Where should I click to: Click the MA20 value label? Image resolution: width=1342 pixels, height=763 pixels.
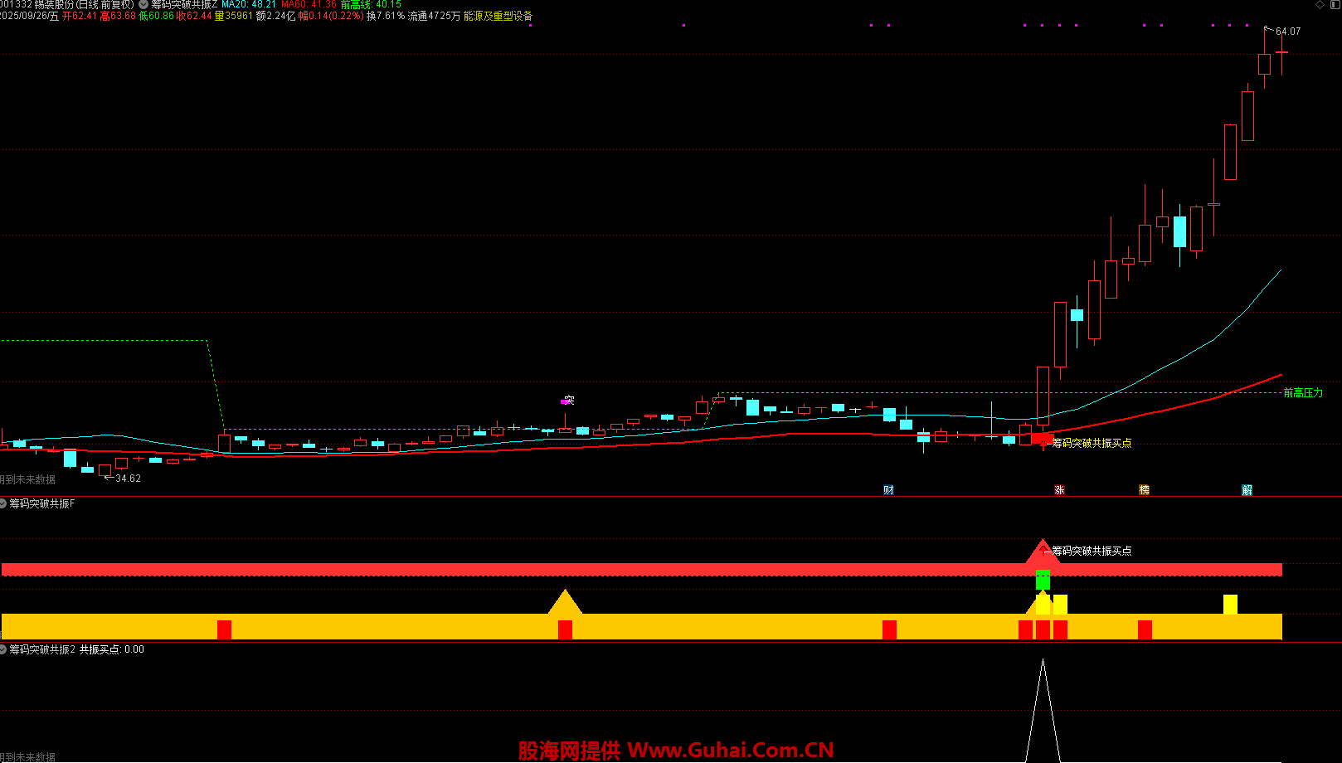pos(249,5)
